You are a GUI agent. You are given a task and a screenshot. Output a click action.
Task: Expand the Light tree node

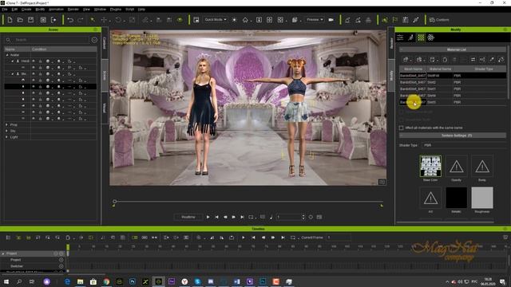[x=7, y=137]
